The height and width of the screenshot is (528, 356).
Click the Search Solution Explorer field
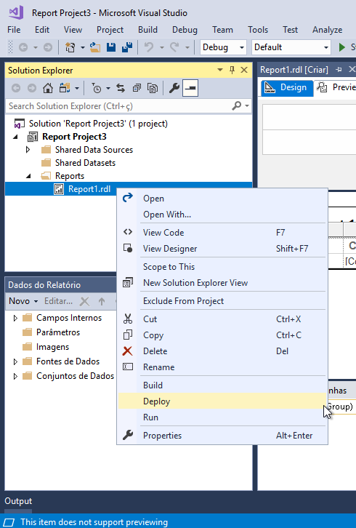click(x=119, y=105)
